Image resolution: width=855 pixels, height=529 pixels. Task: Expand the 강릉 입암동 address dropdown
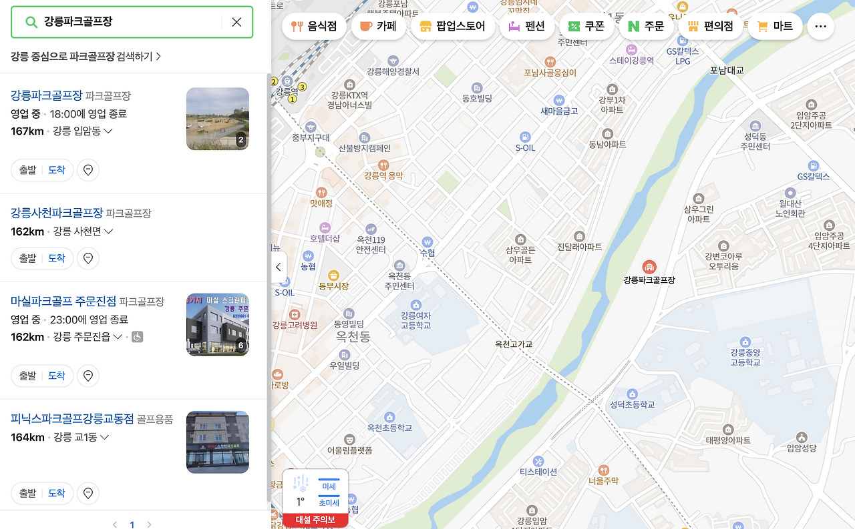point(107,131)
